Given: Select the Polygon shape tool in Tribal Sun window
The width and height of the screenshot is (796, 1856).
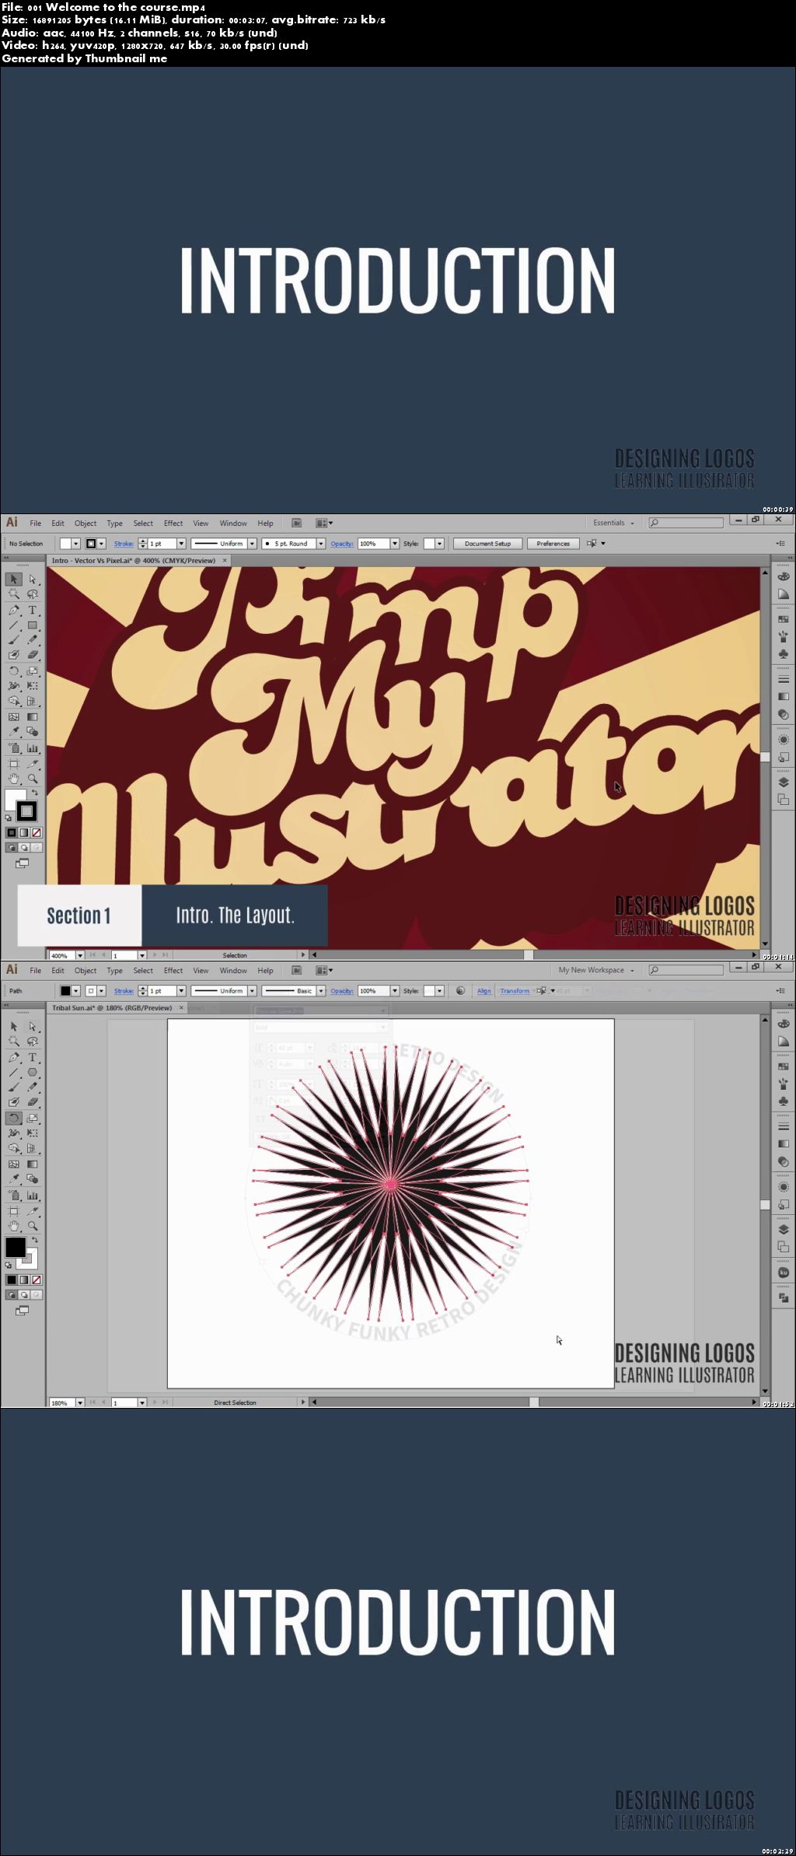Looking at the screenshot, I should click(33, 1073).
